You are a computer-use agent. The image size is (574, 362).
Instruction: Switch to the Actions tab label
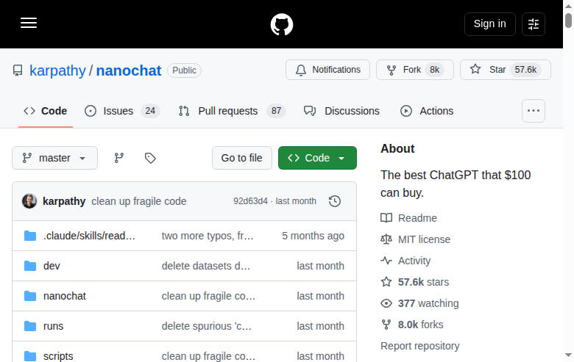(436, 111)
